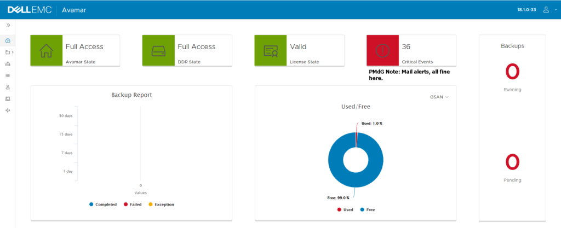Click the Used red legend swatch
The width and height of the screenshot is (561, 228).
[339, 209]
